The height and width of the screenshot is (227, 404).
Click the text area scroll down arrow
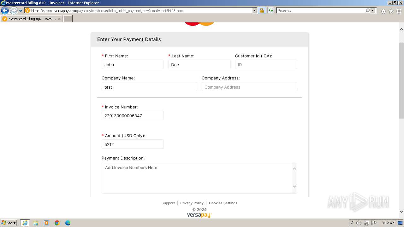[294, 186]
